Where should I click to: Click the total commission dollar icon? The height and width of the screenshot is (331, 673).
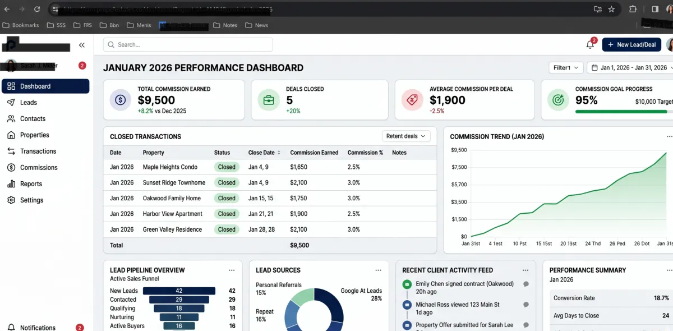click(x=121, y=100)
